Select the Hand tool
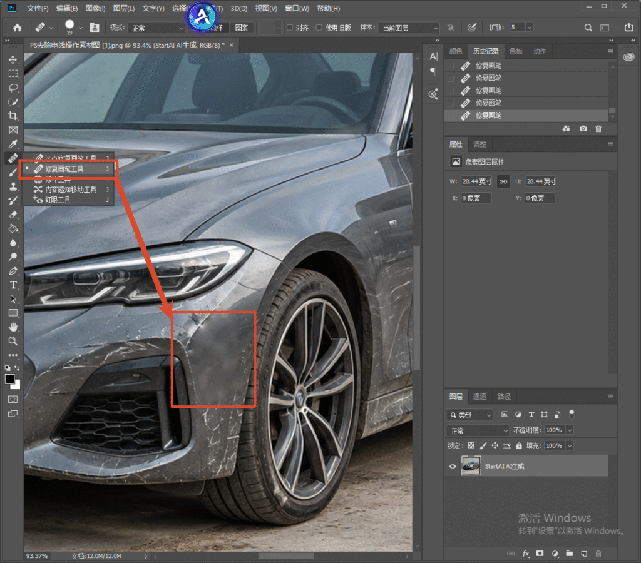Image resolution: width=641 pixels, height=563 pixels. coord(13,327)
